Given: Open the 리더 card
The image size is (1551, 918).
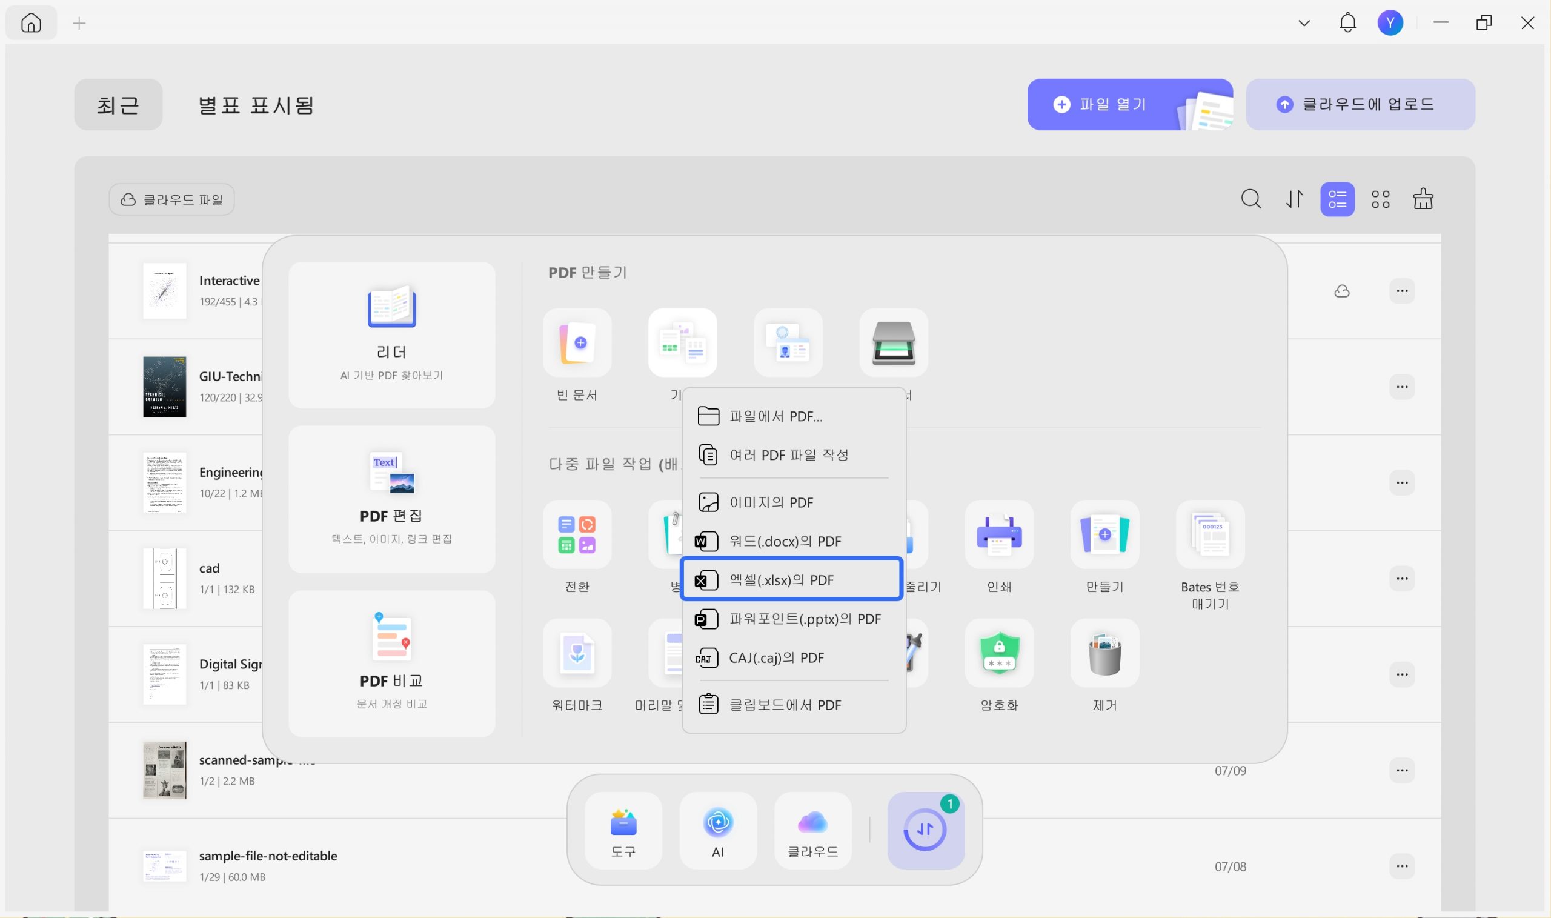Looking at the screenshot, I should click(x=391, y=334).
